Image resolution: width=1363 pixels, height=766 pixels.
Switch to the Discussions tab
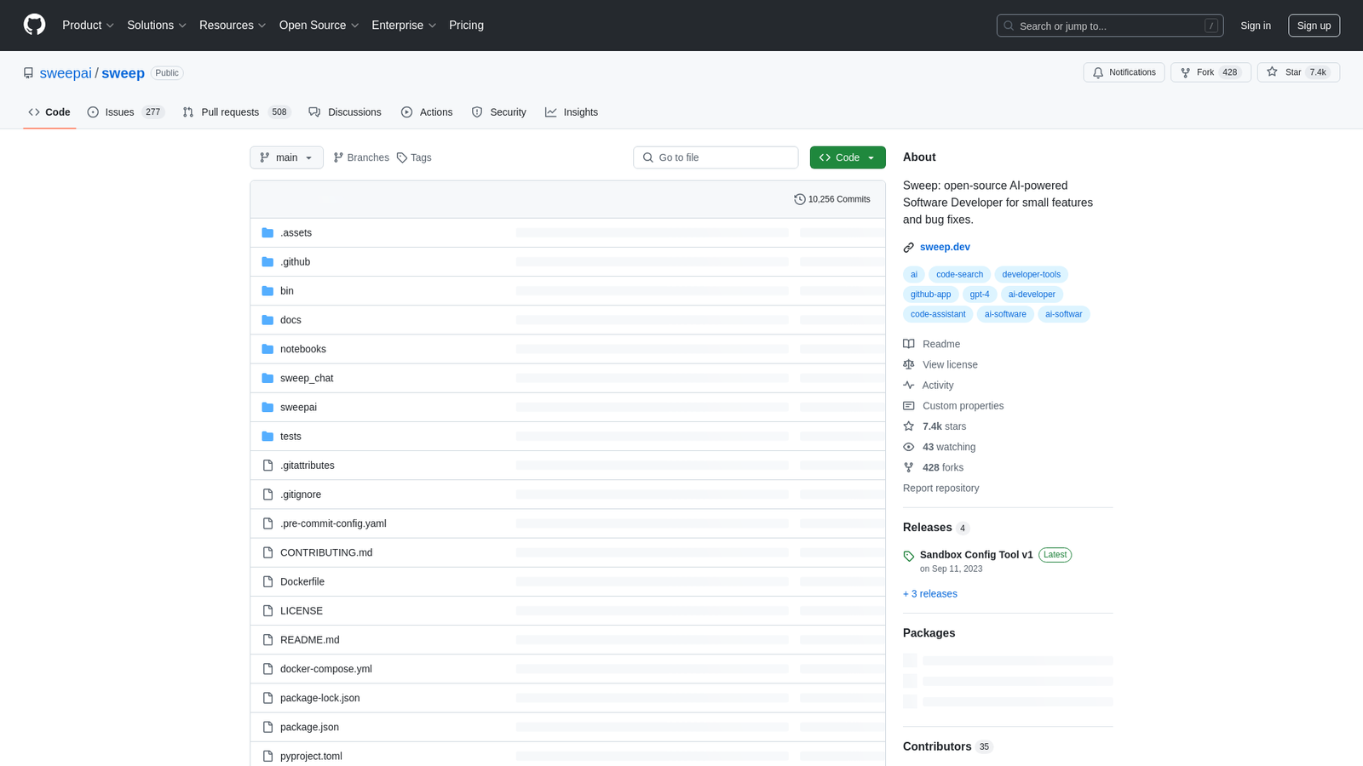345,111
